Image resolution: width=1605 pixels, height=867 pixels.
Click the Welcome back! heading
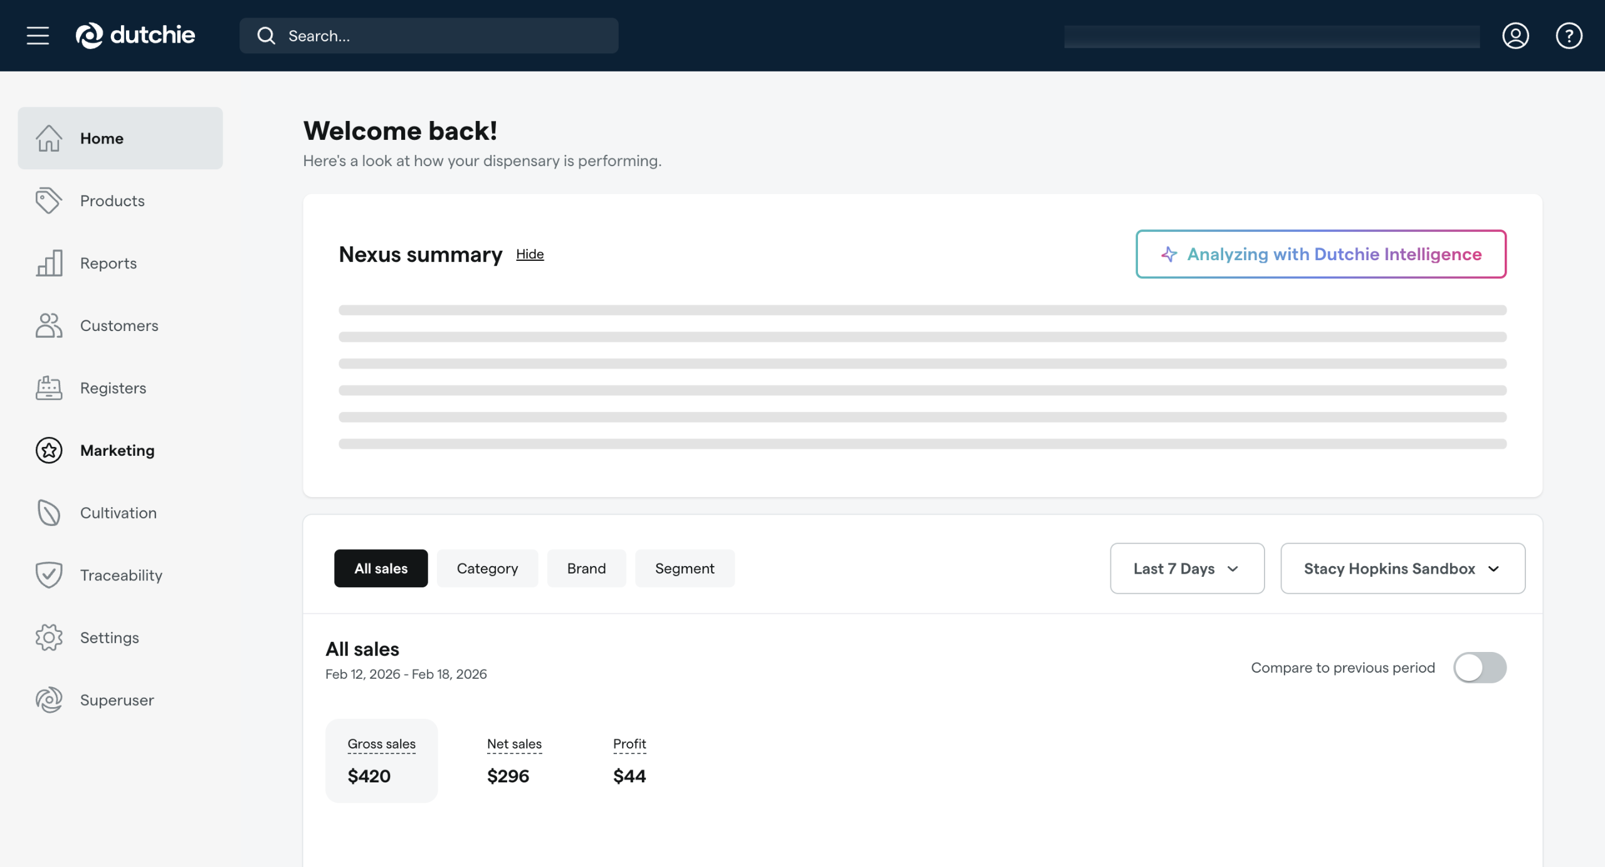pos(400,130)
